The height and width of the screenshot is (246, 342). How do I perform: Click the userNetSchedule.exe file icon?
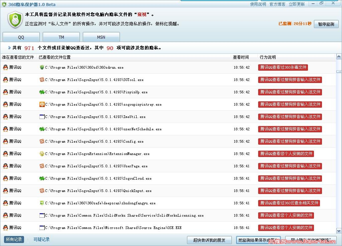(42, 129)
